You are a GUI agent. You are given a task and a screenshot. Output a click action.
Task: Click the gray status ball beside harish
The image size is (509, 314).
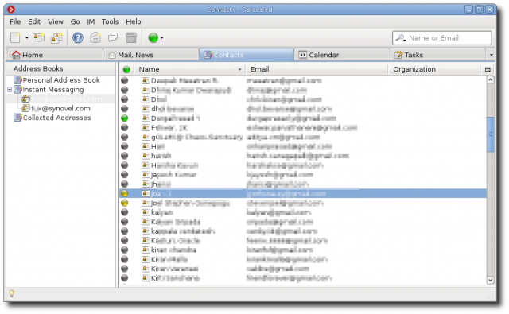(x=125, y=156)
